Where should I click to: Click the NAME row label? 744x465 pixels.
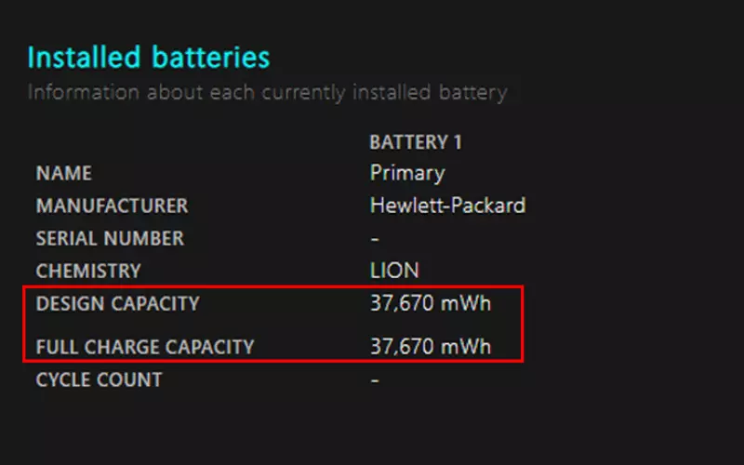[x=64, y=173]
